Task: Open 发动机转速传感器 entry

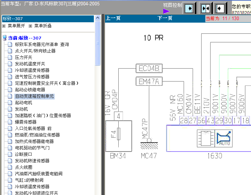Action: click(x=32, y=161)
